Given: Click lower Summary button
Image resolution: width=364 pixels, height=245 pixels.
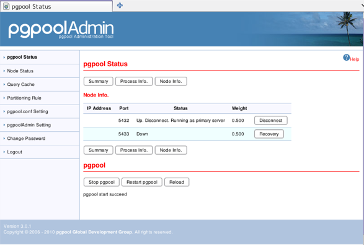Looking at the screenshot, I should [98, 150].
